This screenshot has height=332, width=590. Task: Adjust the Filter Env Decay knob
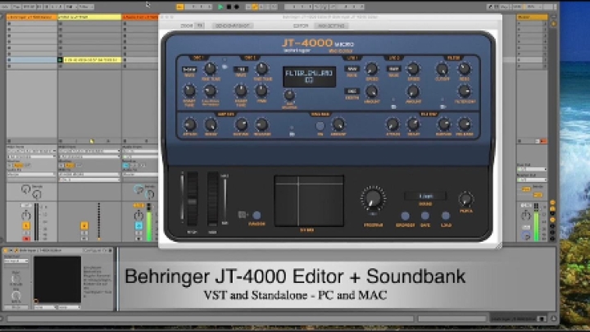point(413,125)
